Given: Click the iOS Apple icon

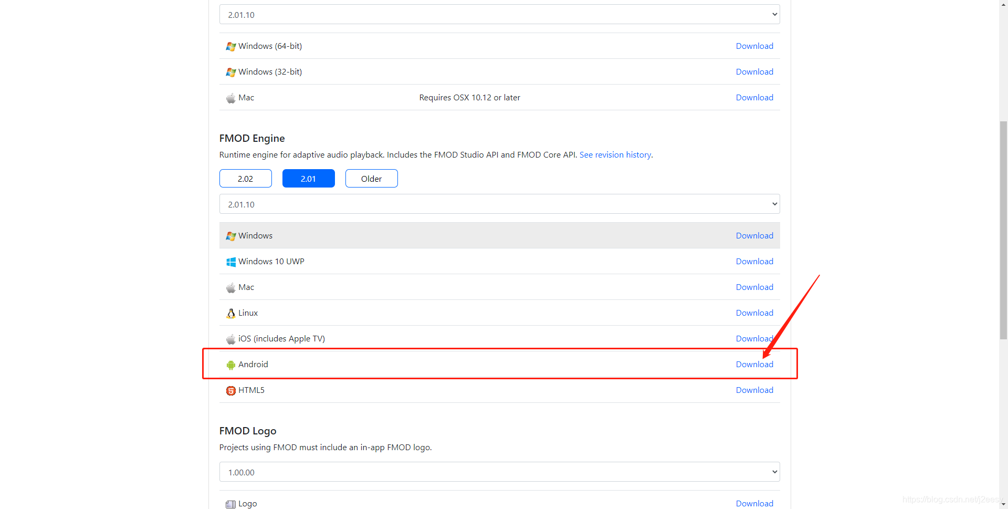Looking at the screenshot, I should (231, 339).
